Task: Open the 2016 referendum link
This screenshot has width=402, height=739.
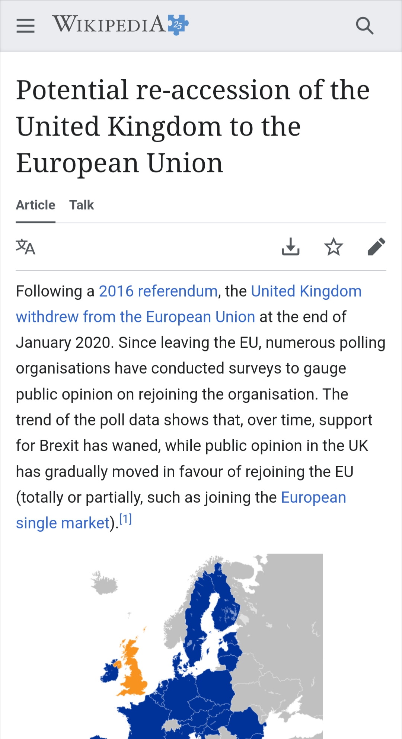Action: (x=158, y=291)
